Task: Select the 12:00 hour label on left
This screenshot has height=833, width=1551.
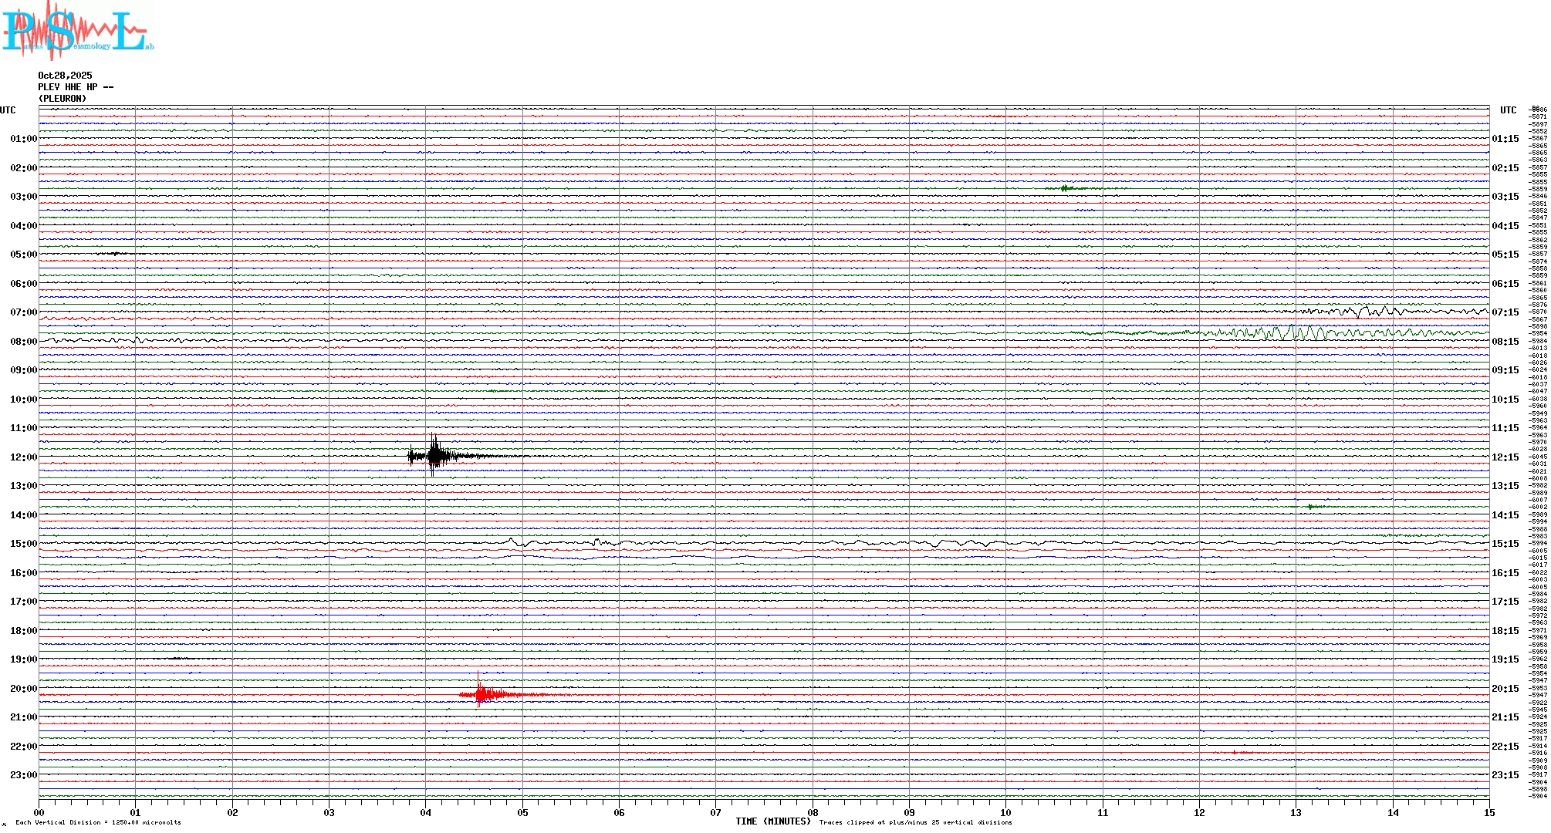Action: click(23, 457)
